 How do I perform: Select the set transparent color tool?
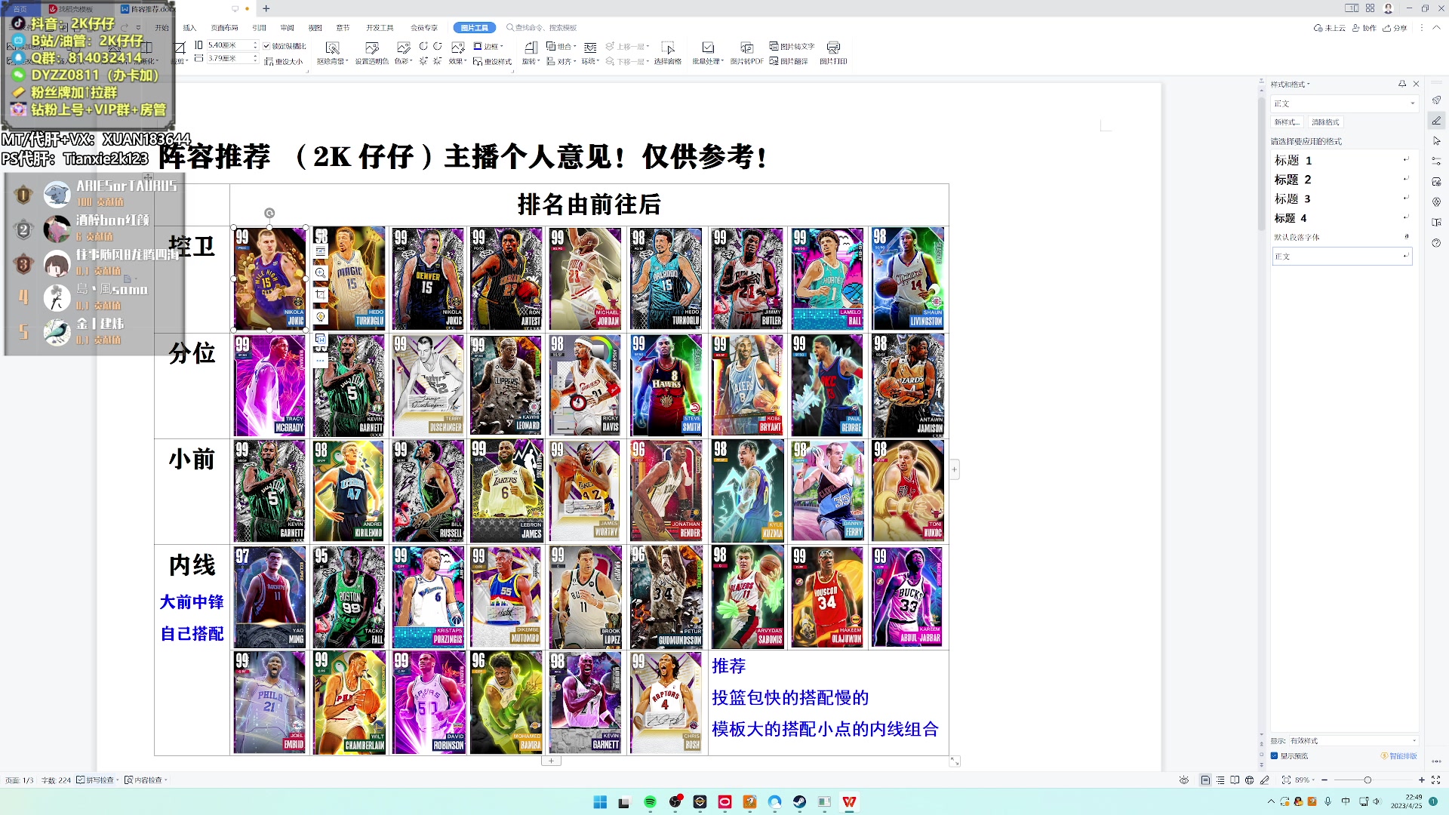371,53
